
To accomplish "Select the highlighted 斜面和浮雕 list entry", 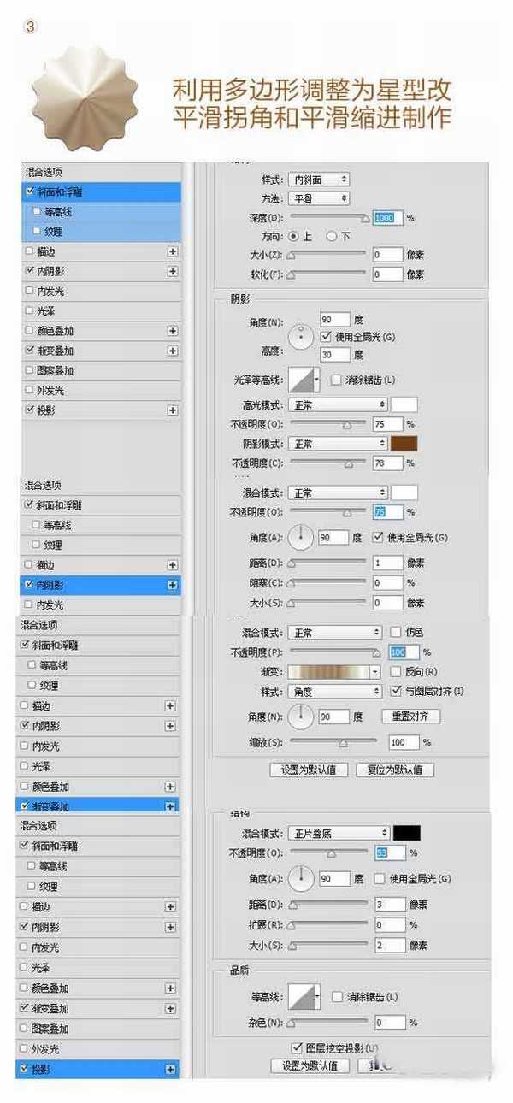I will click(103, 192).
